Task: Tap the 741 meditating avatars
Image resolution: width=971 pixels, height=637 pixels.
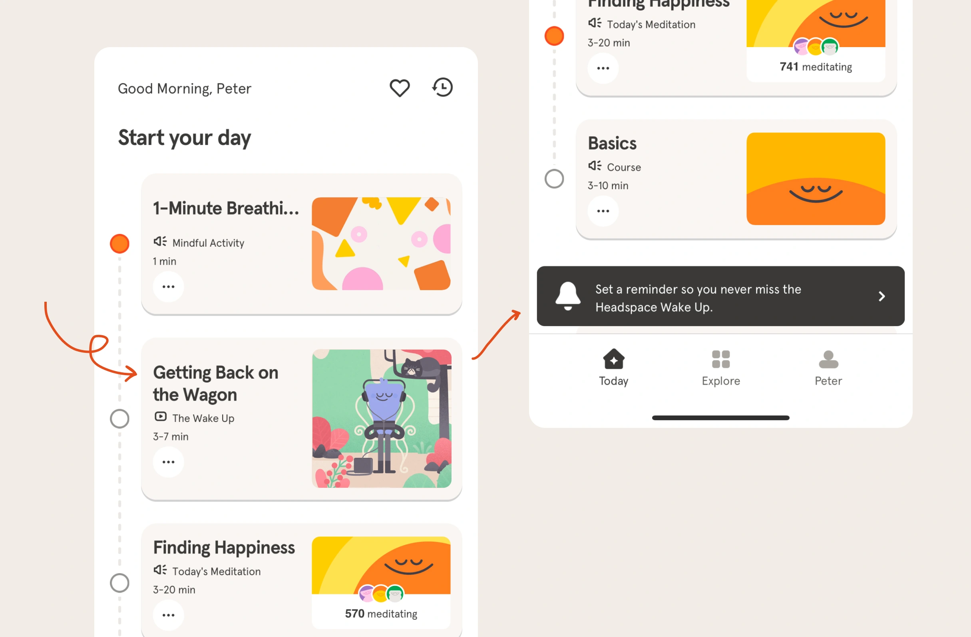Action: 816,47
